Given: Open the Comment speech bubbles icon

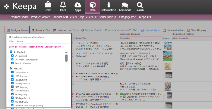Looking at the screenshot, I should click(125, 5).
